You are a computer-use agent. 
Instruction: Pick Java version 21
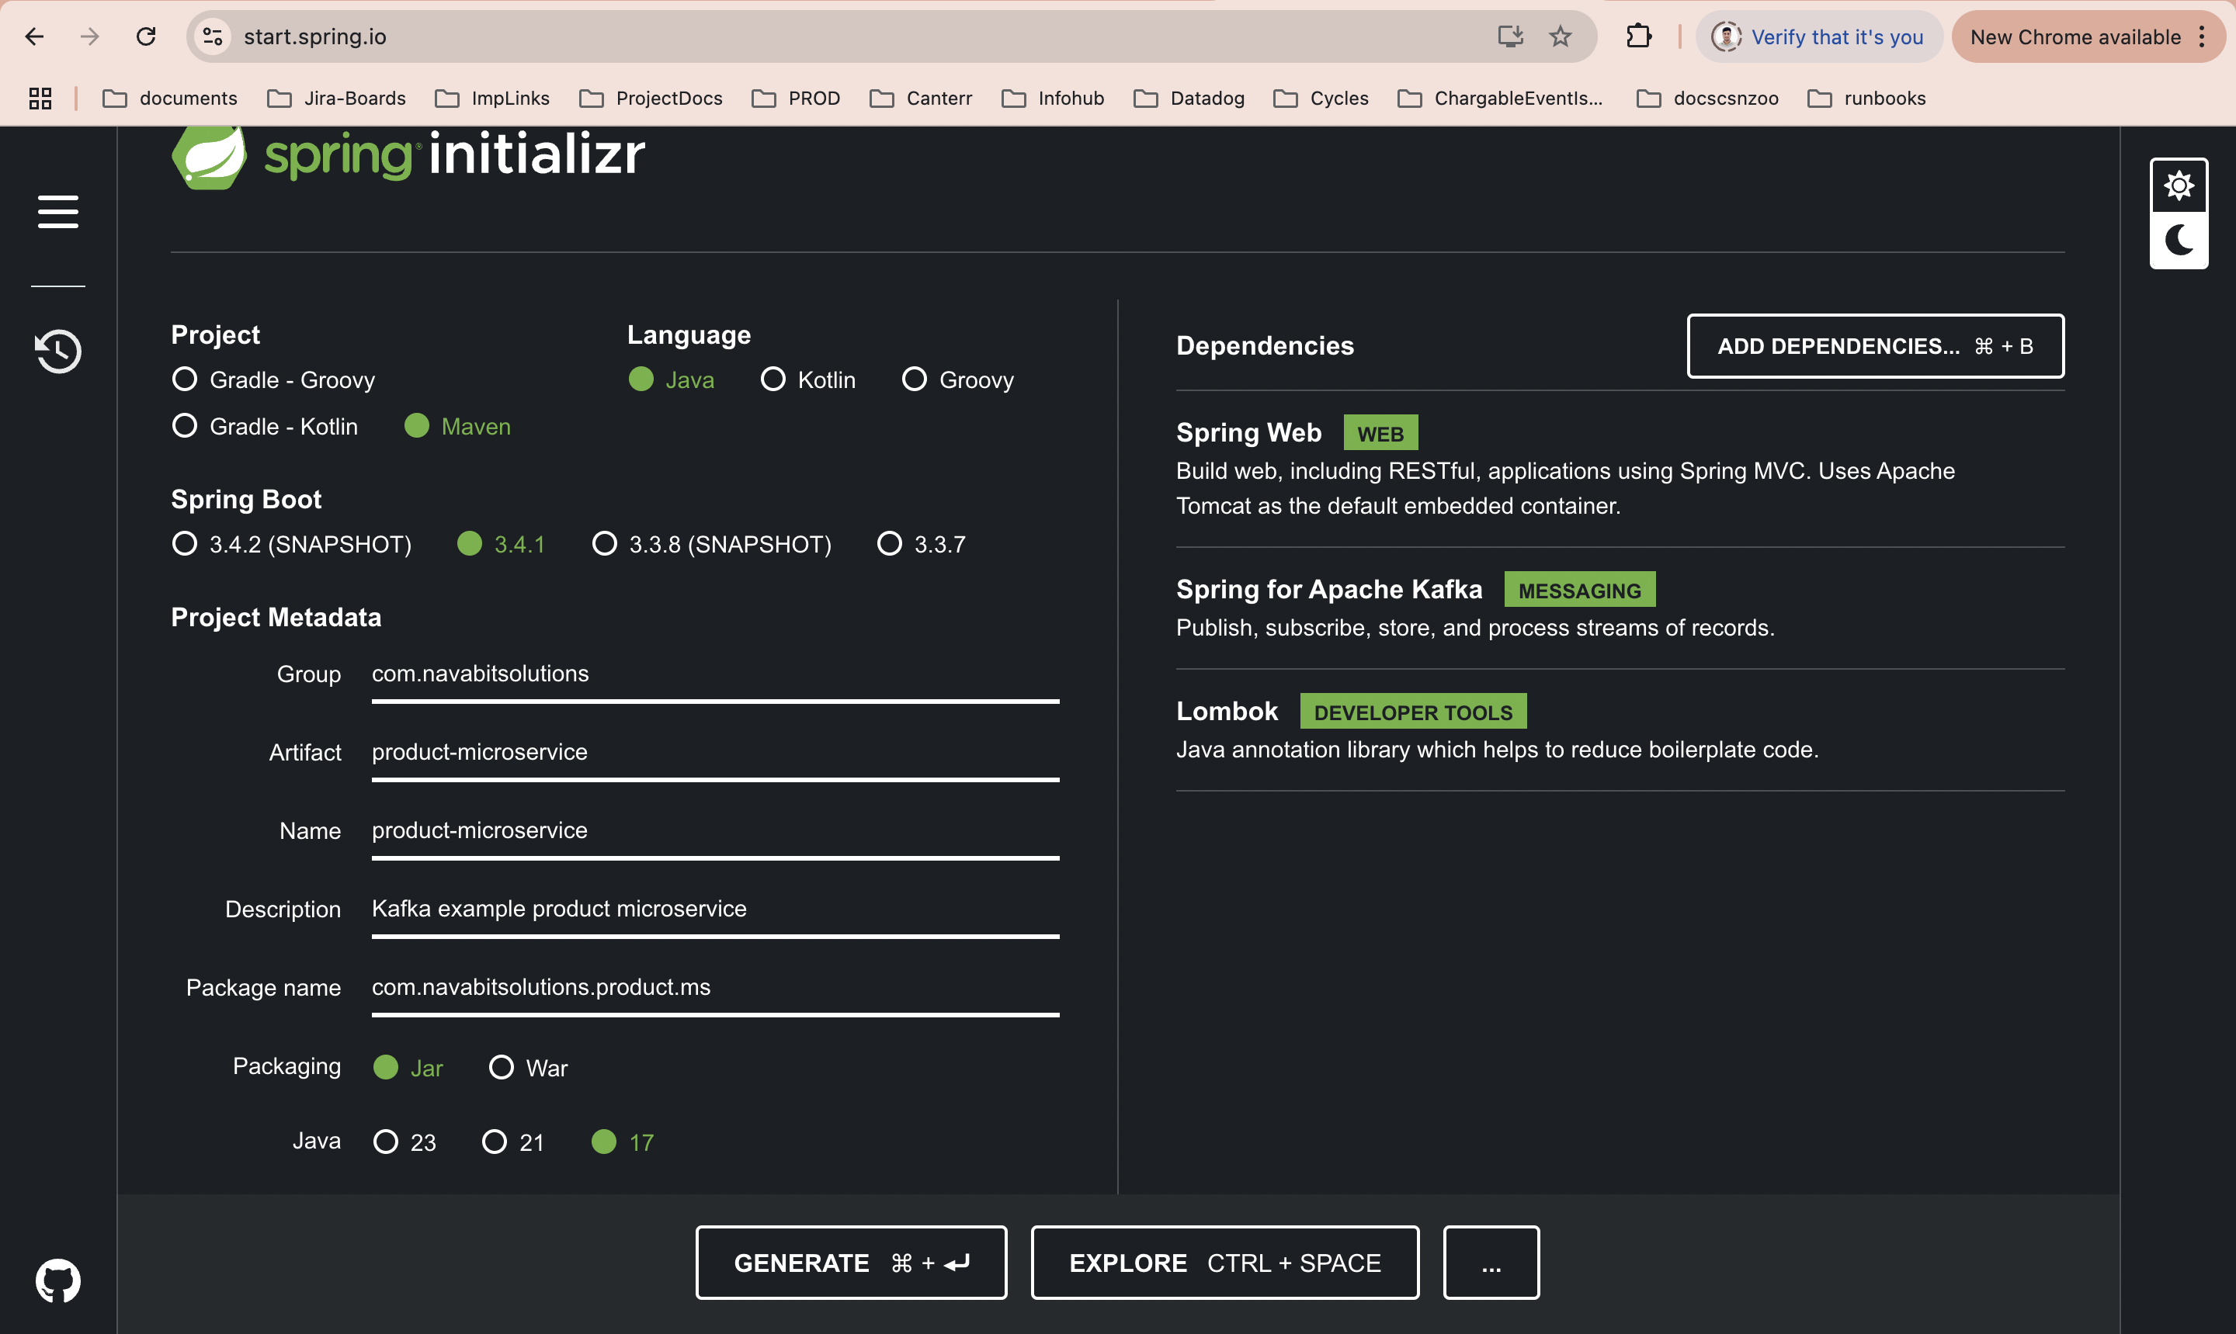[x=495, y=1142]
